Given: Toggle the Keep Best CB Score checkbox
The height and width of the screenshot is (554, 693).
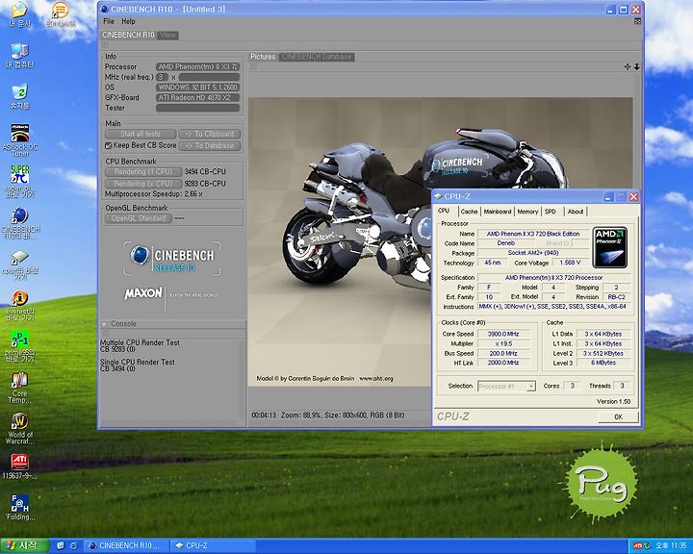Looking at the screenshot, I should 108,145.
